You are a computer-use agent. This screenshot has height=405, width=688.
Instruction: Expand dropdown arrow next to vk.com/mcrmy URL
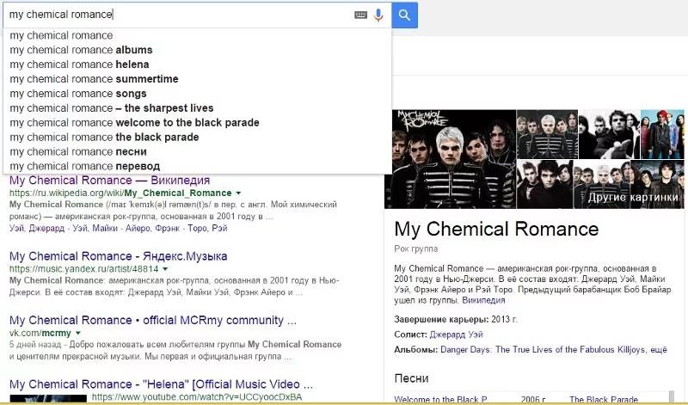point(77,333)
